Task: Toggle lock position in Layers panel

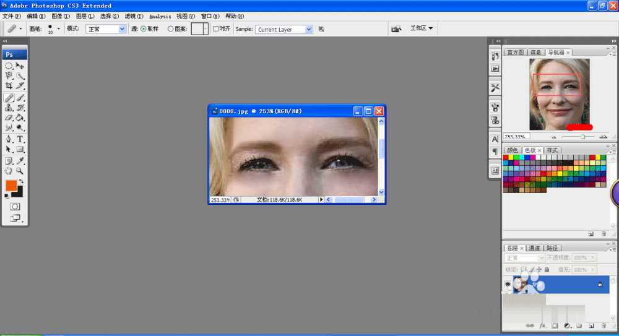Action: coord(539,270)
